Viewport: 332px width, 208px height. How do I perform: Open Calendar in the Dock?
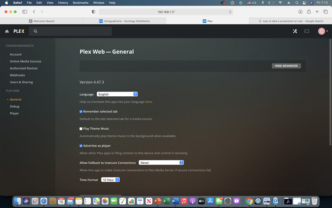click(x=61, y=201)
